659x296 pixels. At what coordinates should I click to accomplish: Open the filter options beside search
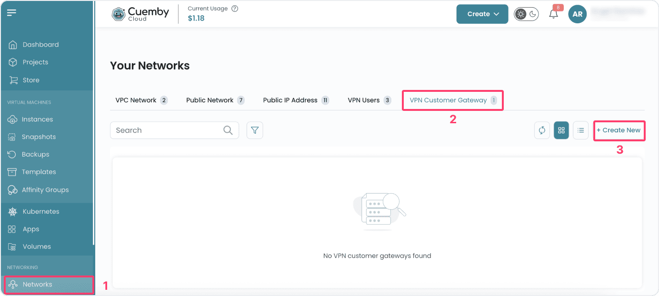pos(255,130)
